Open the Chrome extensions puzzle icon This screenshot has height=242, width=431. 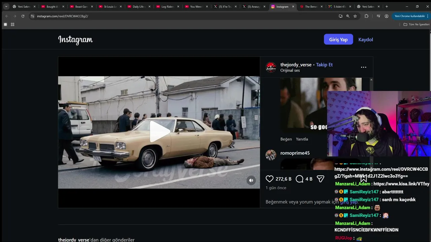[x=366, y=16]
